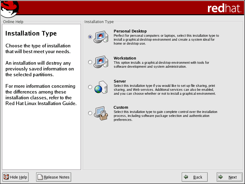Screen dimensions: 245x184
Task: Select the Personal Desktop radio button
Action: pos(90,37)
